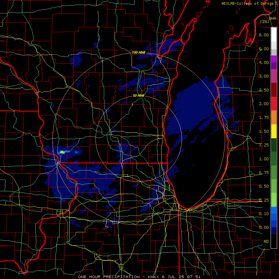The image size is (279, 279).
Task: Click the 1.00 legend value
Action: (264, 159)
